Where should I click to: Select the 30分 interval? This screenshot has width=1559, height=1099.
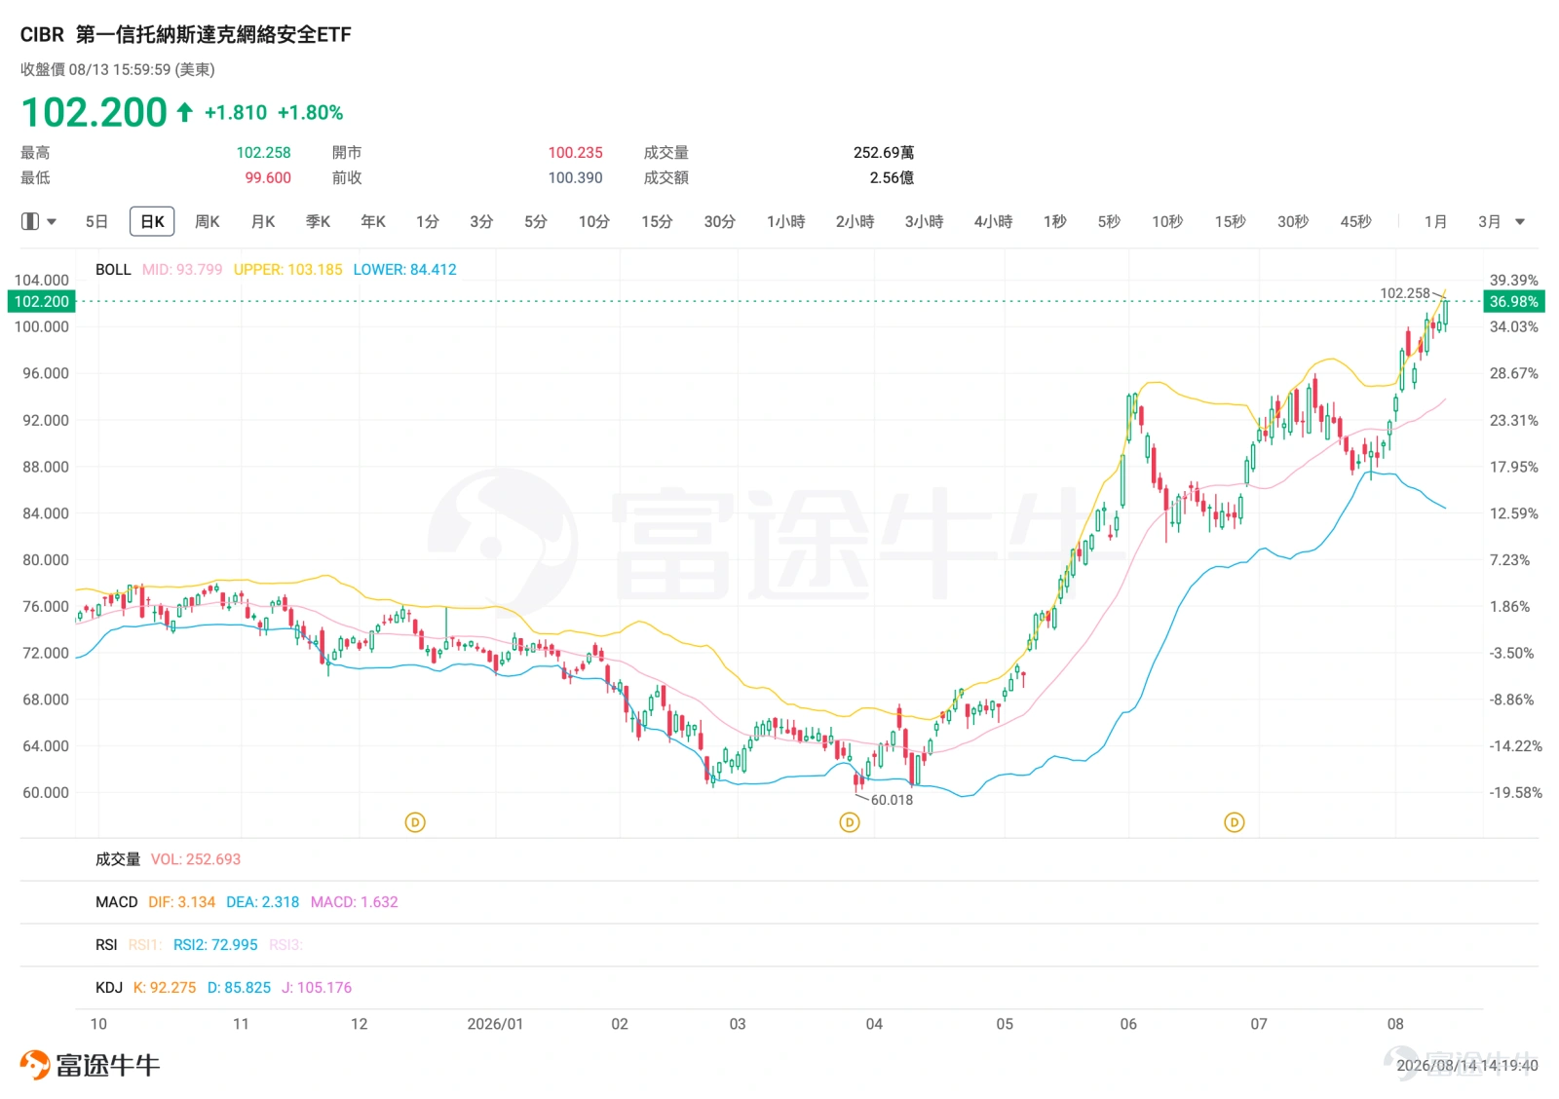[720, 222]
